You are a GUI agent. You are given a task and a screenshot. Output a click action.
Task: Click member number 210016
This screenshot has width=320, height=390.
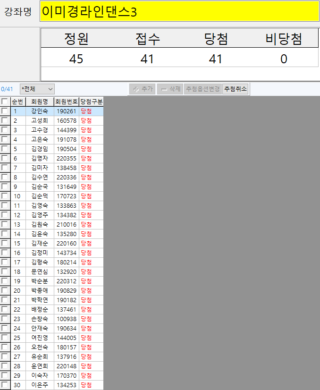(x=67, y=225)
